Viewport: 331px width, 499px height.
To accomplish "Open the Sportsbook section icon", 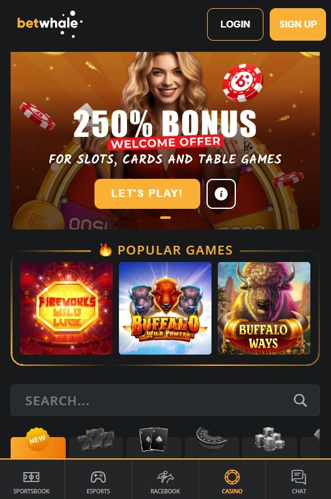I will point(31,476).
